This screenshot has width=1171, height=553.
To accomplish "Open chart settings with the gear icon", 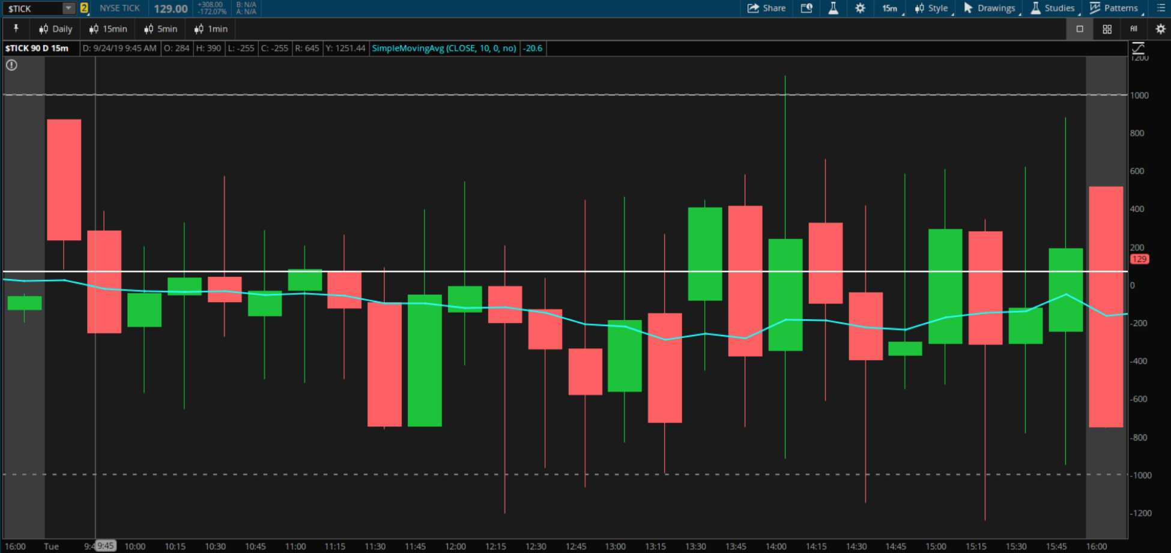I will [860, 8].
